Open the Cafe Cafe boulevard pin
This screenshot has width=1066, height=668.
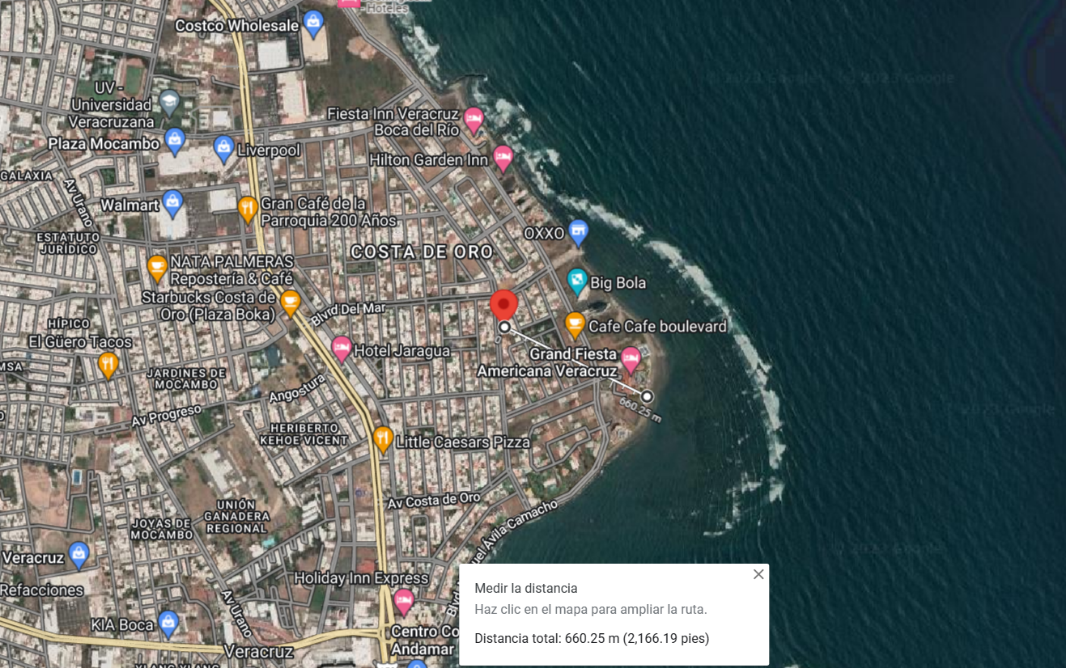point(575,324)
